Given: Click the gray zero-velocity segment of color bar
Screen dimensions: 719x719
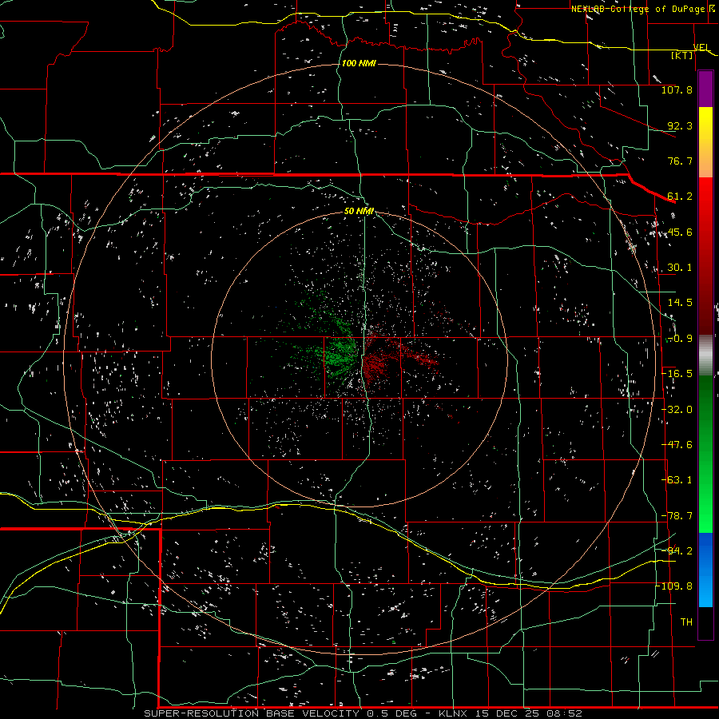Looking at the screenshot, I should click(x=705, y=356).
